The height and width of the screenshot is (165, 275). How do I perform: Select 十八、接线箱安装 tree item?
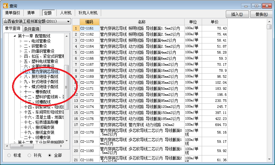(39, 127)
